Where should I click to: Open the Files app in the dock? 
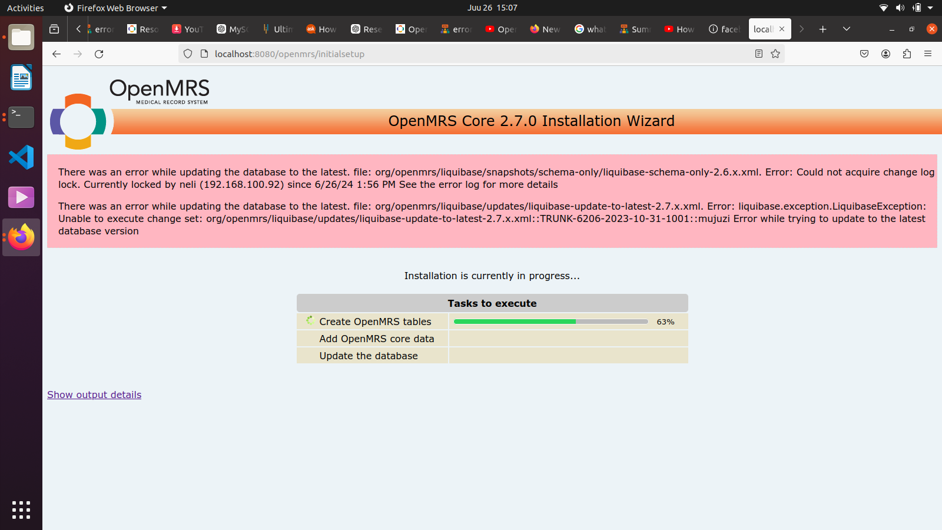(x=21, y=37)
